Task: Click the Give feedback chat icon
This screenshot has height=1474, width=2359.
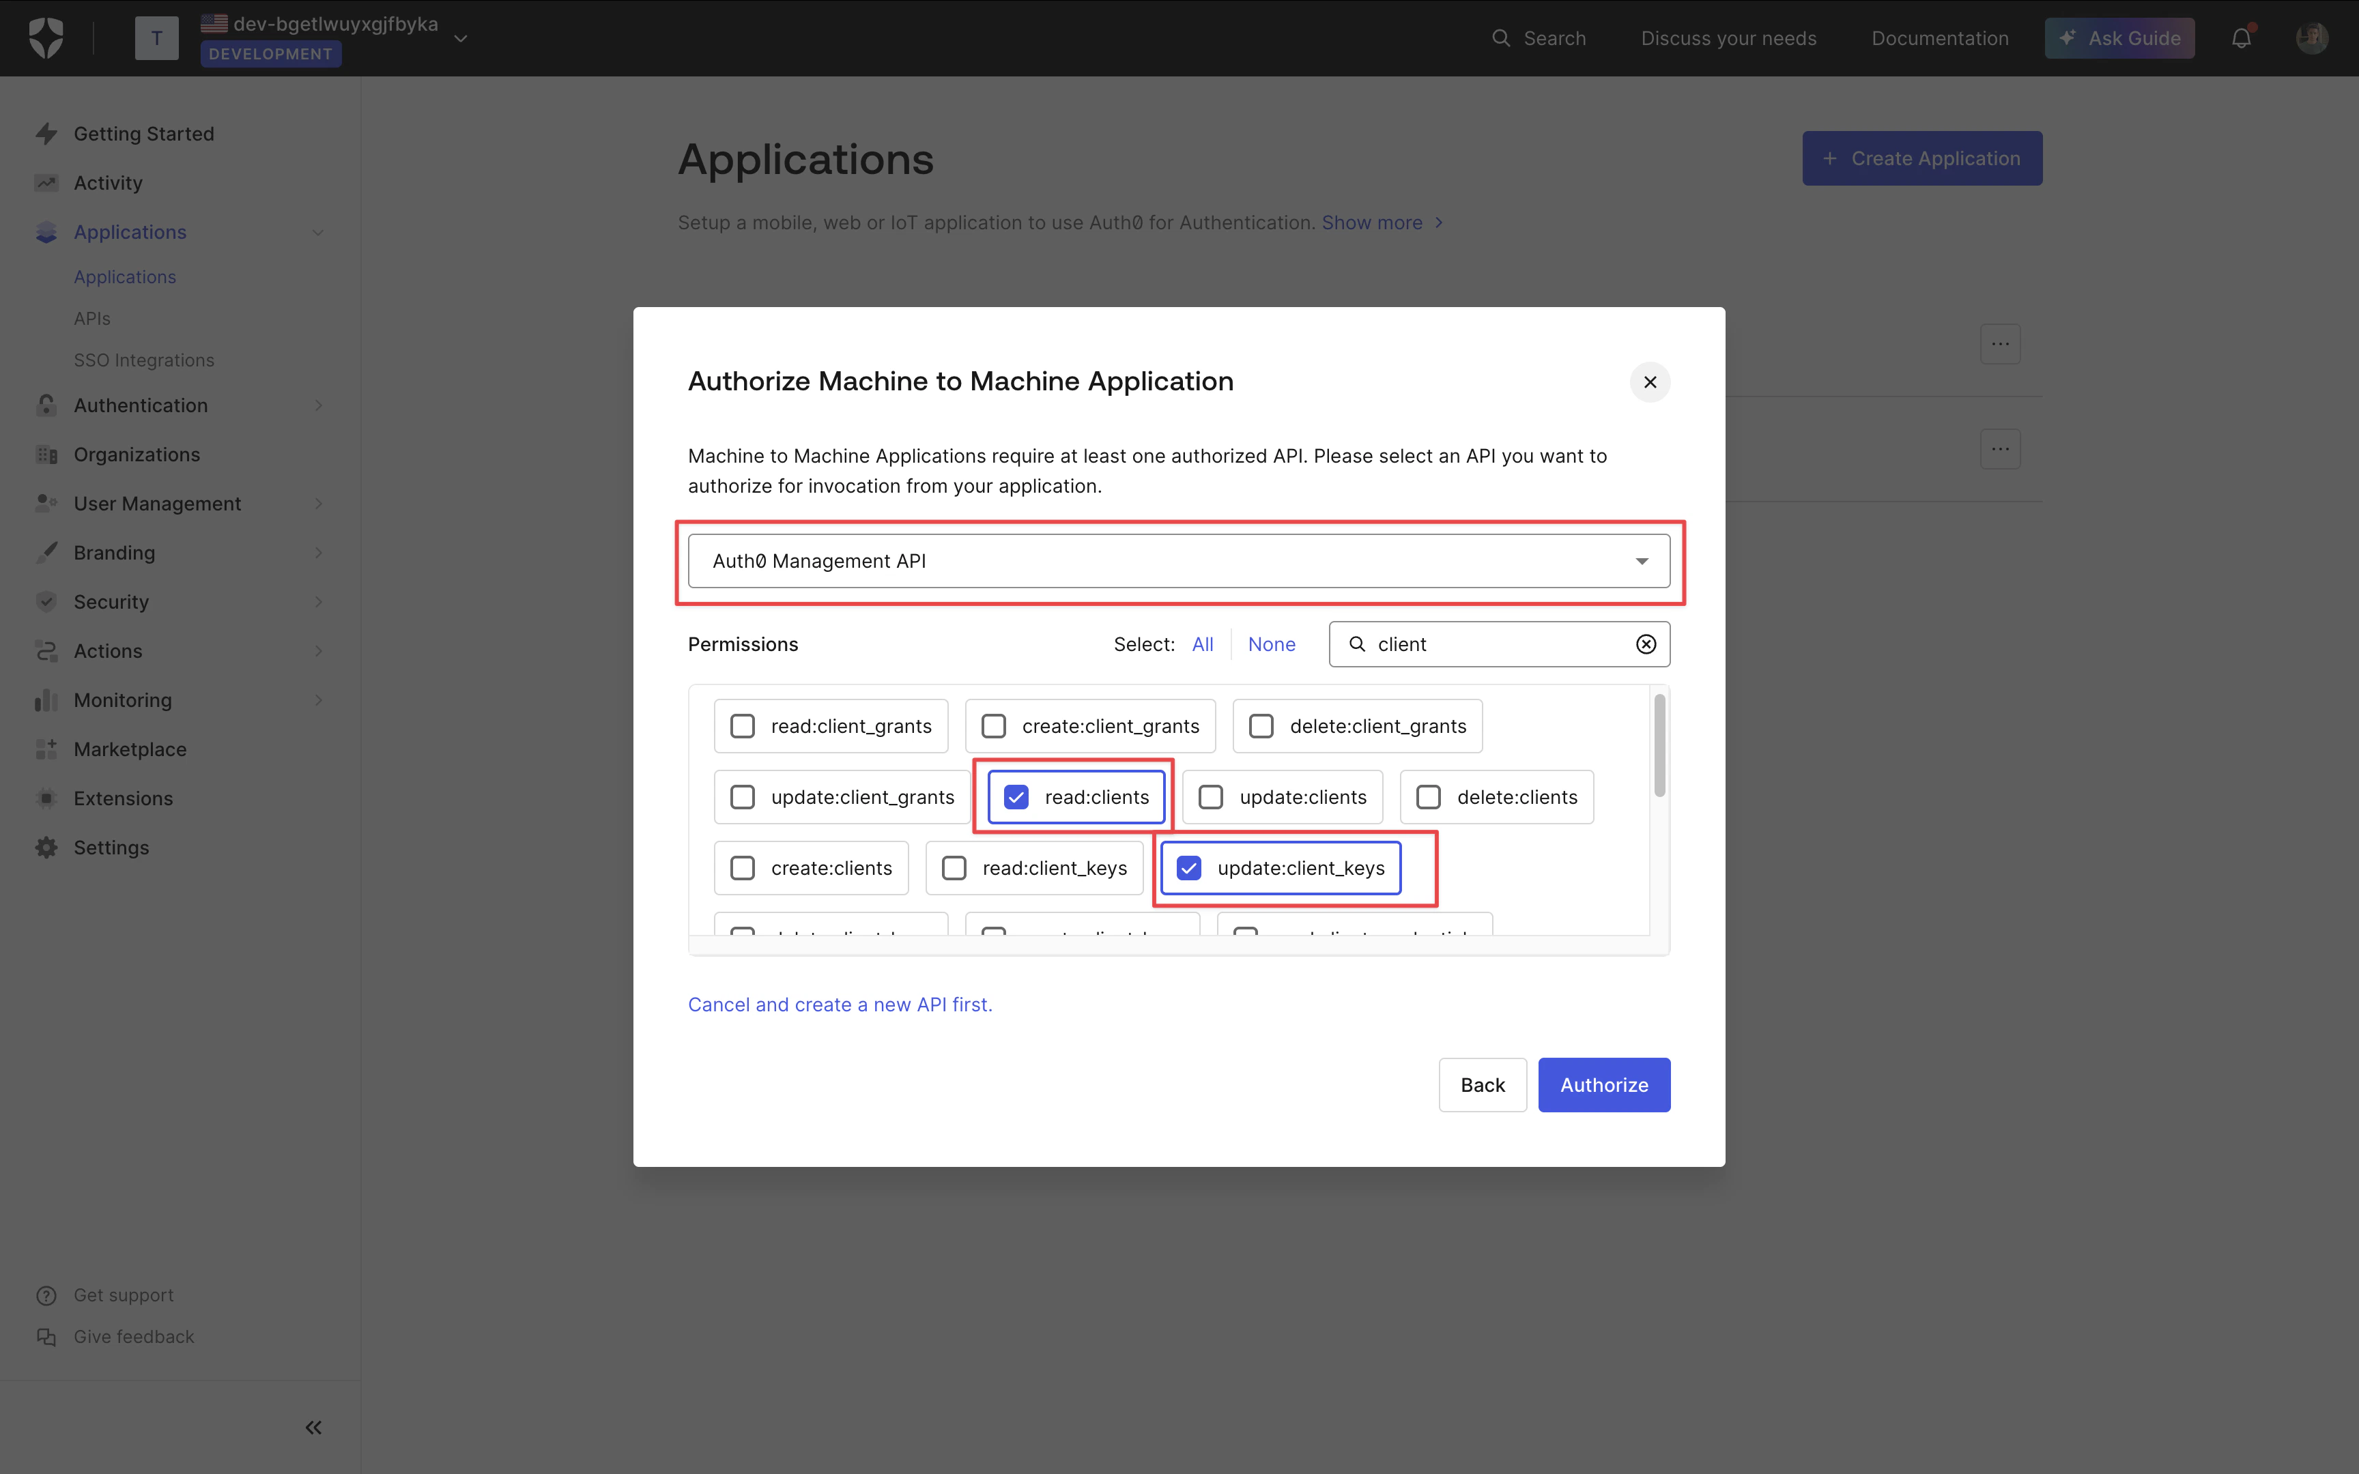Action: tap(46, 1337)
